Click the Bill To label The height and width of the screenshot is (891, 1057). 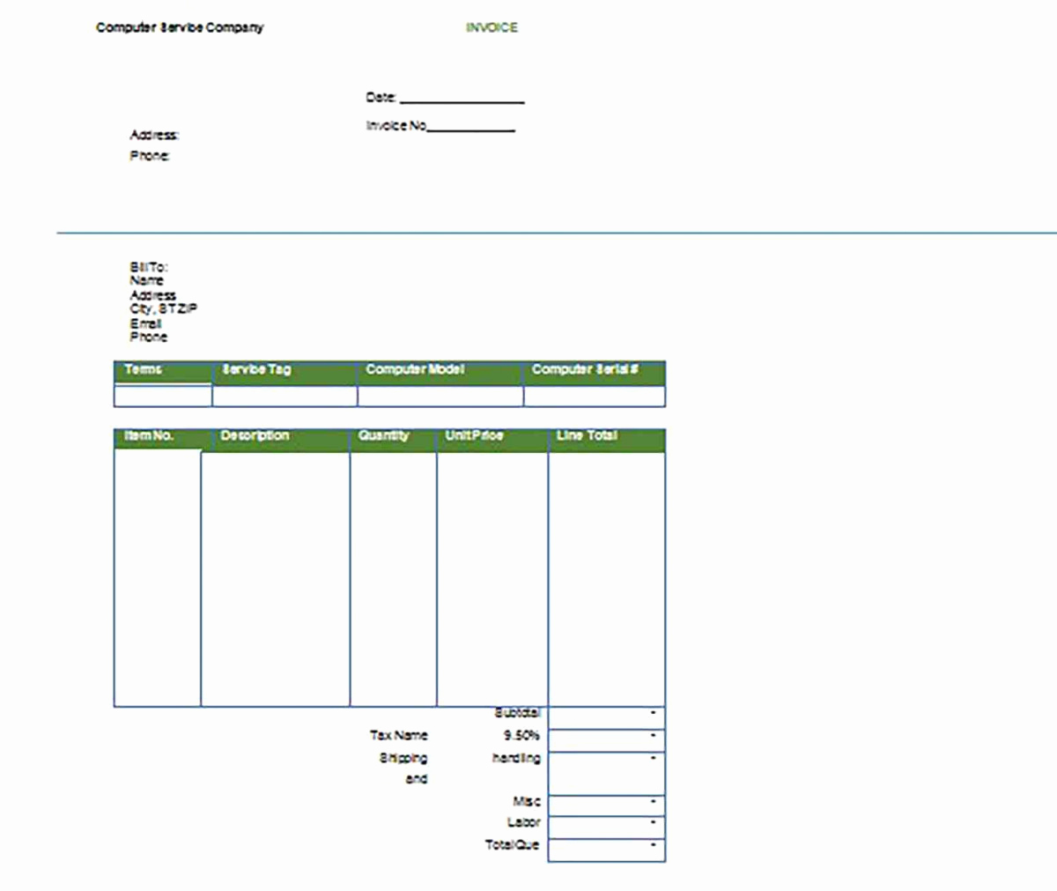148,266
